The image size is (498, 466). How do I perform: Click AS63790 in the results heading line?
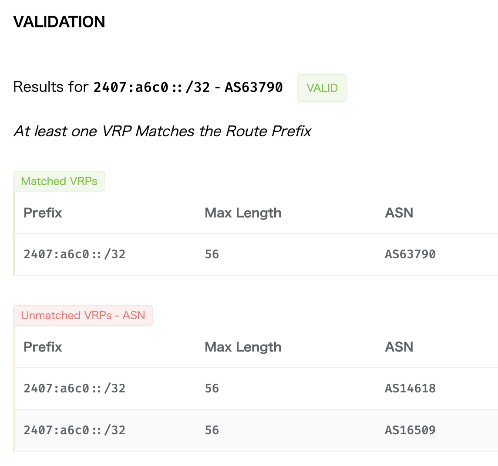tap(254, 87)
